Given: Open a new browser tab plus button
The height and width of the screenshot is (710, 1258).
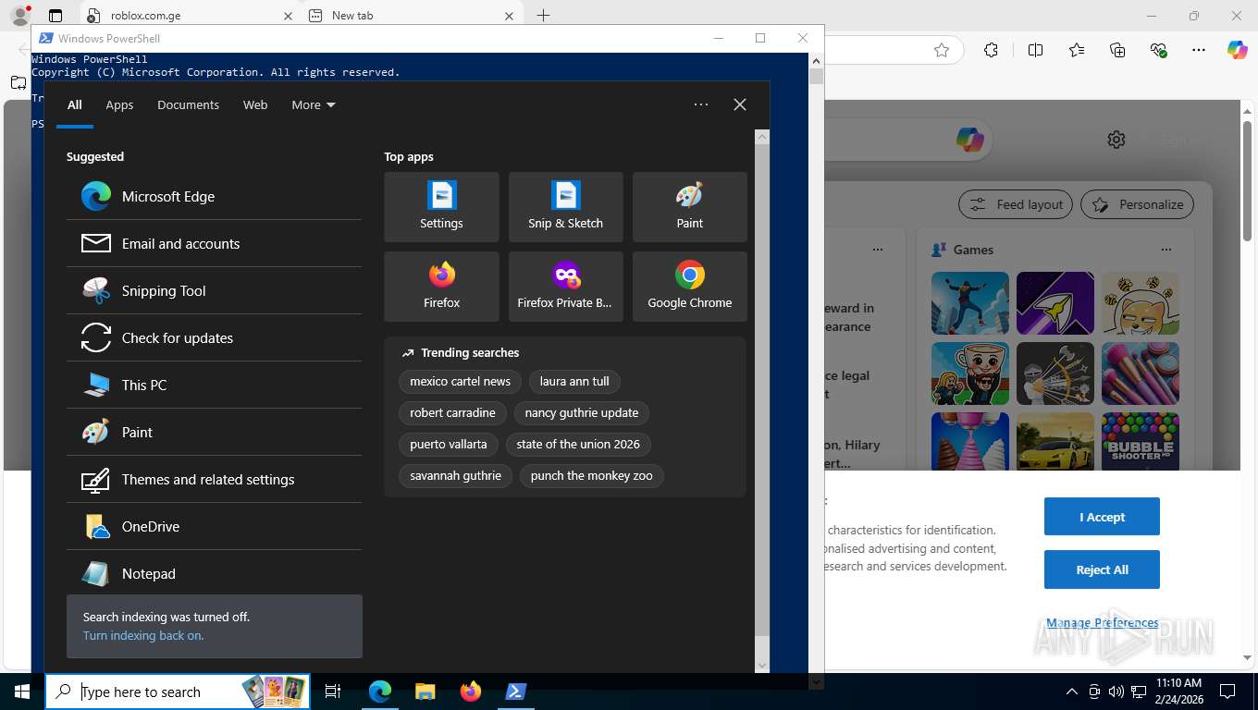Looking at the screenshot, I should (x=543, y=16).
